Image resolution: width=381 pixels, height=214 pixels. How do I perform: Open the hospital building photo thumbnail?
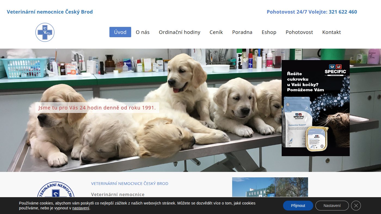click(x=270, y=187)
